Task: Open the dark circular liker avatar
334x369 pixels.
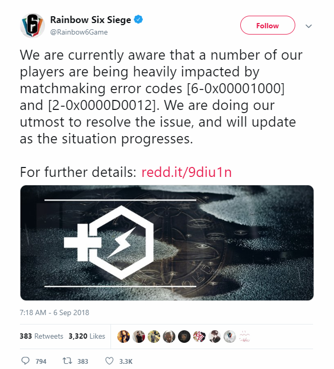Action: coord(184,337)
